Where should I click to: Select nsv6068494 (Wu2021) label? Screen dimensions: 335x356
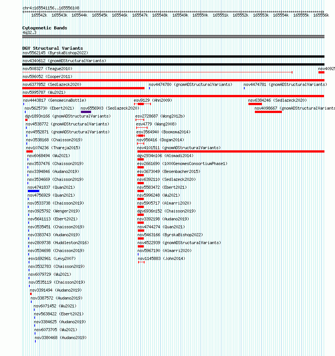(x=49, y=156)
